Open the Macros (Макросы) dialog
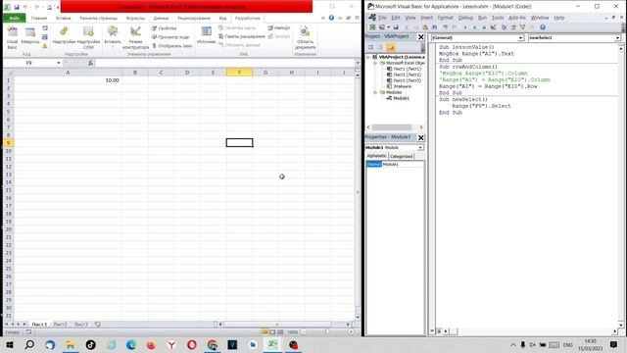This screenshot has width=627, height=353. [x=30, y=36]
